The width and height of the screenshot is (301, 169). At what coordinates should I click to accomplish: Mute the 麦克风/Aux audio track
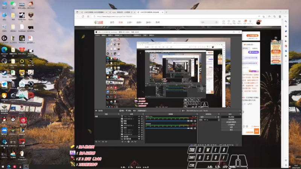tap(192, 121)
